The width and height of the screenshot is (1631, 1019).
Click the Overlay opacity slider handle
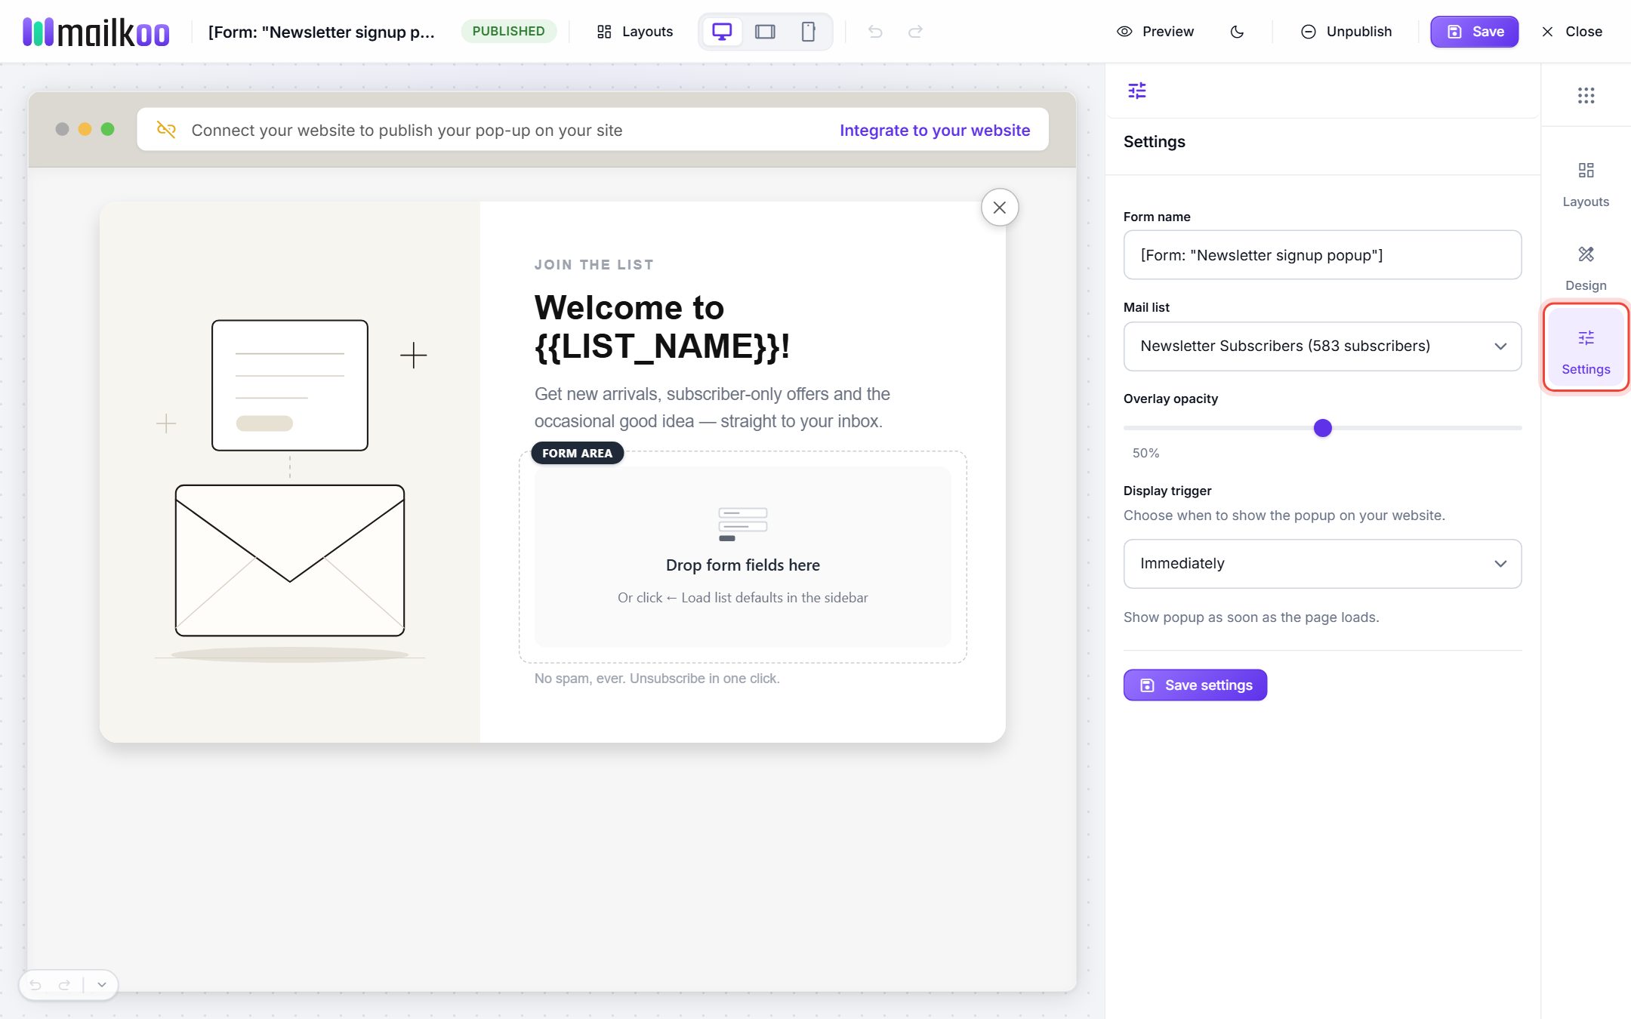(x=1322, y=428)
